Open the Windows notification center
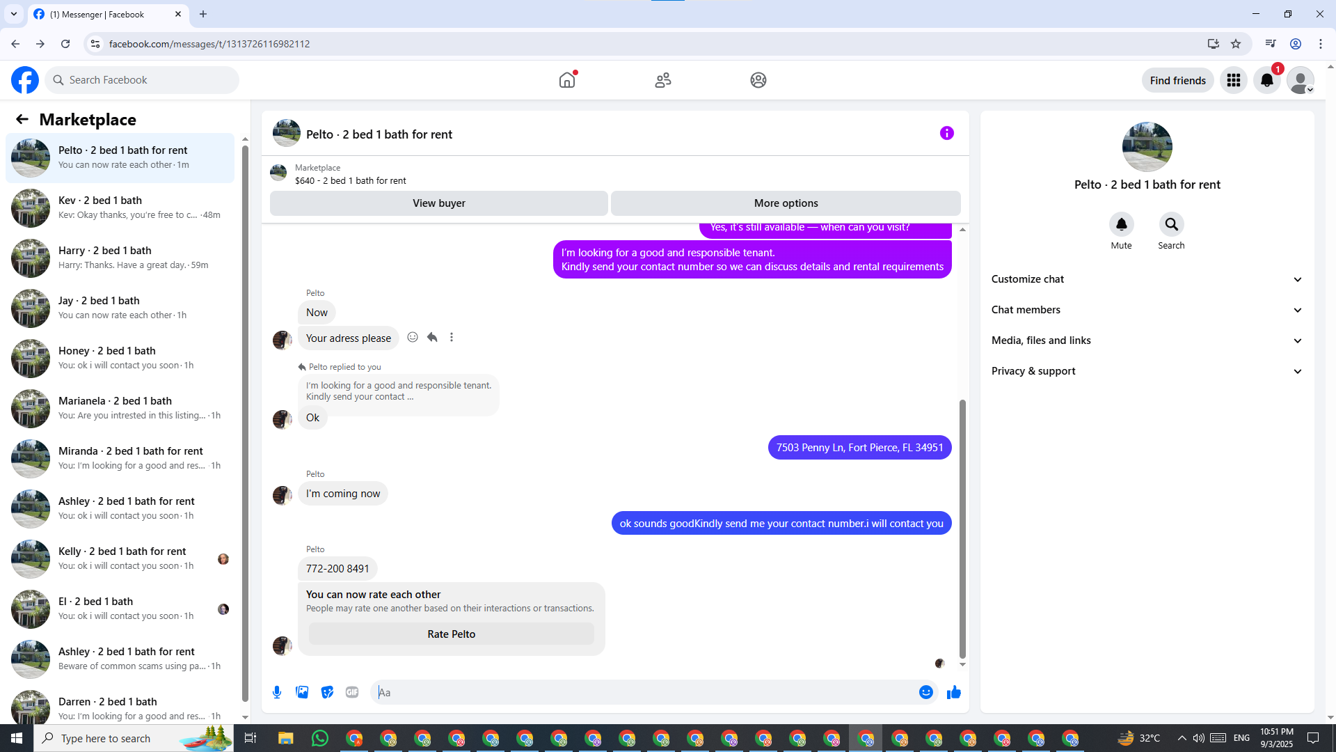 1313,738
